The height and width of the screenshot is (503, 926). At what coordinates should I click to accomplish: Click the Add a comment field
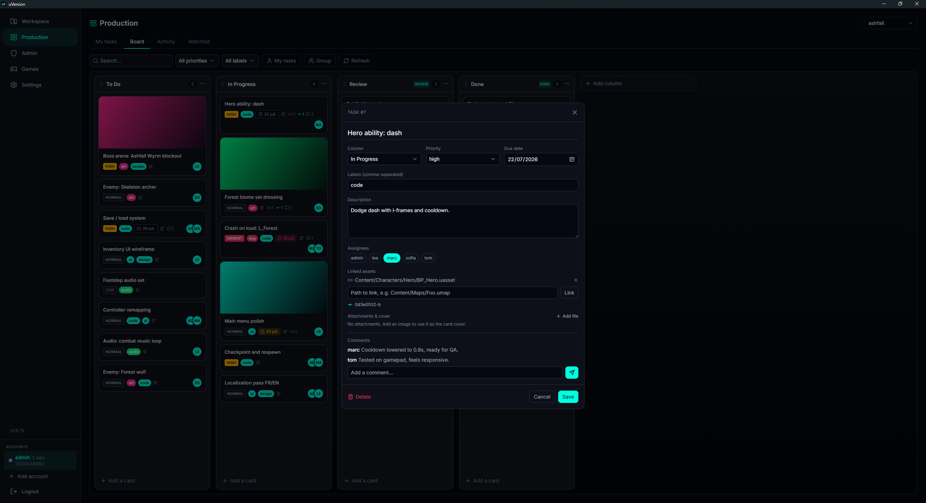pyautogui.click(x=455, y=373)
